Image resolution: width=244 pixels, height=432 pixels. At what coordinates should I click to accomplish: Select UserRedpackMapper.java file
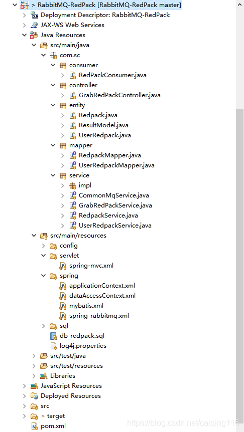point(116,165)
